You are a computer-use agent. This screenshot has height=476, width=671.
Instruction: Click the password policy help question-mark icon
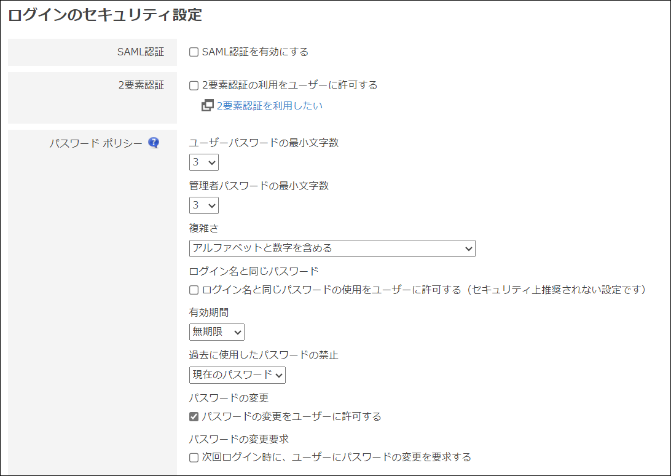pyautogui.click(x=154, y=143)
